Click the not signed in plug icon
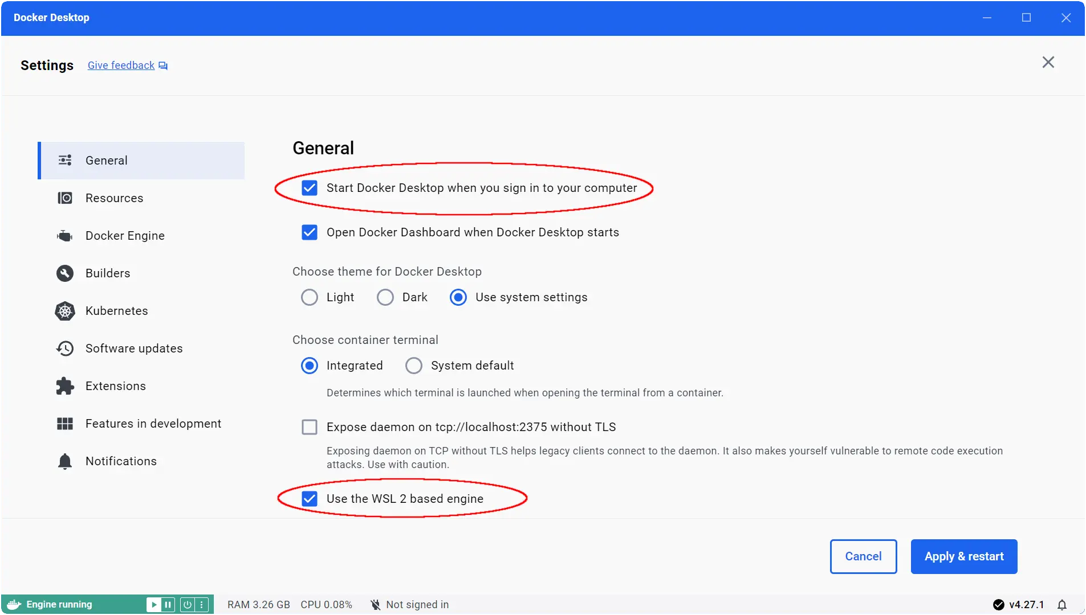Screen dimensions: 1086x615 [375, 605]
